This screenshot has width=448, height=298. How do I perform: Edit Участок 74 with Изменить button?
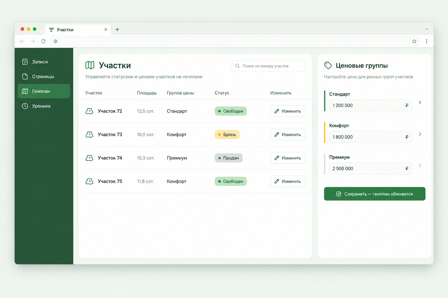pos(288,158)
